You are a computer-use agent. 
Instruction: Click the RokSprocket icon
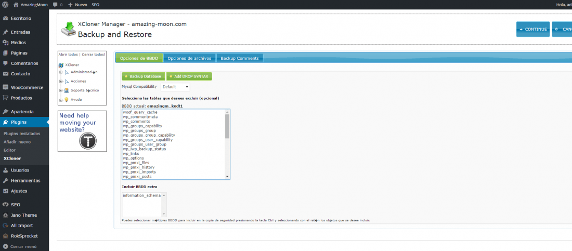coord(6,236)
